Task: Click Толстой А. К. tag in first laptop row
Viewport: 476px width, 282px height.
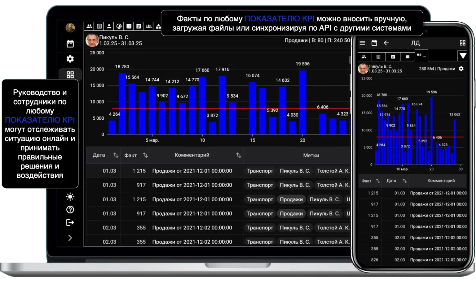Action: (333, 171)
